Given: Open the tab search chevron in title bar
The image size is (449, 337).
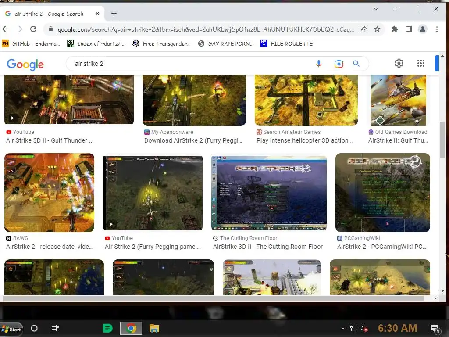Looking at the screenshot, I should pyautogui.click(x=376, y=9).
